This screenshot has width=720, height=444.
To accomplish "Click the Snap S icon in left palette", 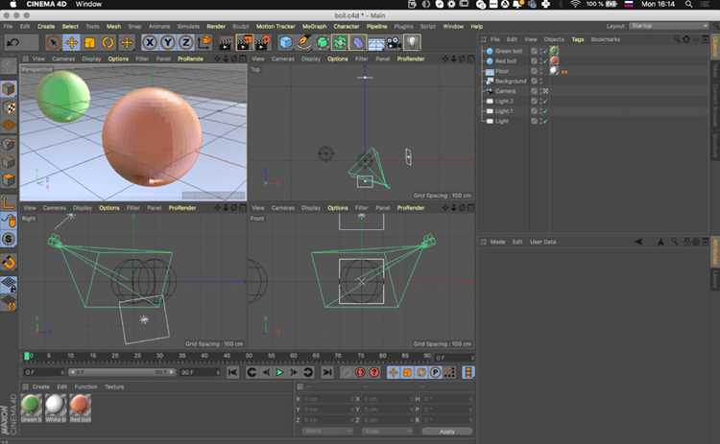I will pyautogui.click(x=9, y=239).
